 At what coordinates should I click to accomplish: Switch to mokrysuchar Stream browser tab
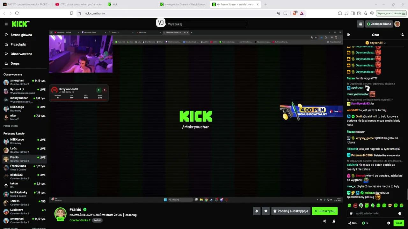pyautogui.click(x=183, y=4)
